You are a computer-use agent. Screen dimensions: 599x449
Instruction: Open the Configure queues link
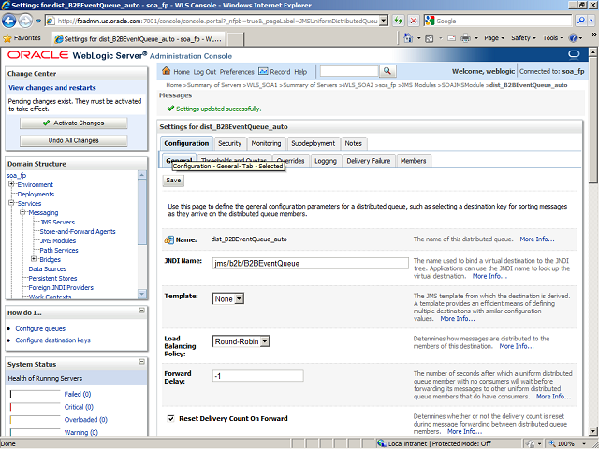click(x=40, y=328)
